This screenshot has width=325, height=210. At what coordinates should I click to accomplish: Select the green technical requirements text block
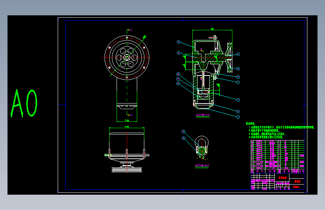point(280,130)
